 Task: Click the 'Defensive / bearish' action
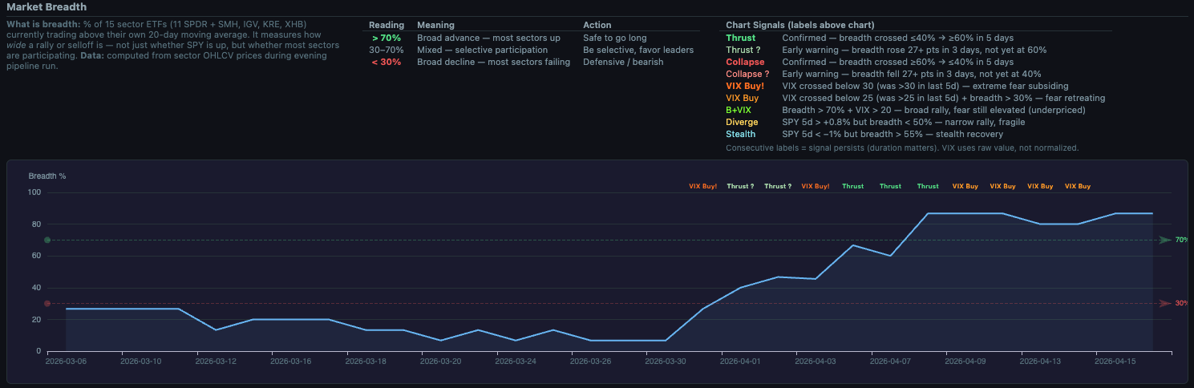623,62
